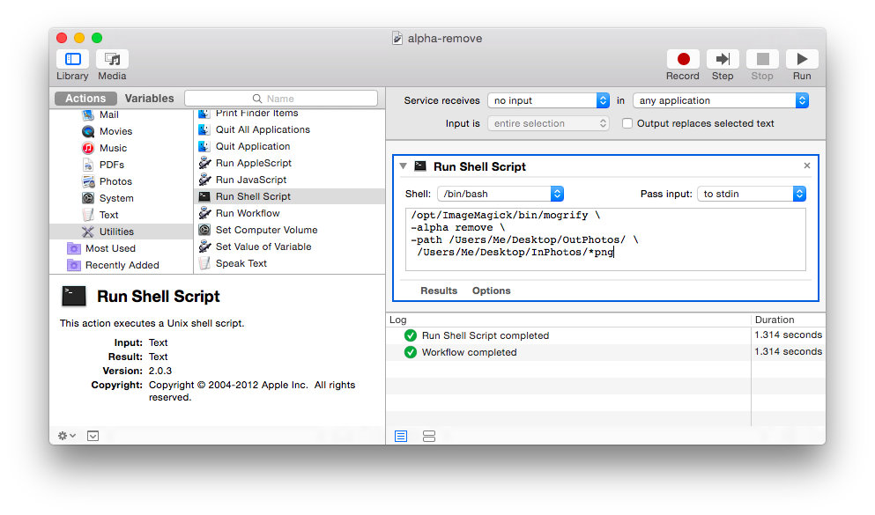Collapse the Run Shell Script action triangle
The image size is (875, 515).
tap(403, 166)
